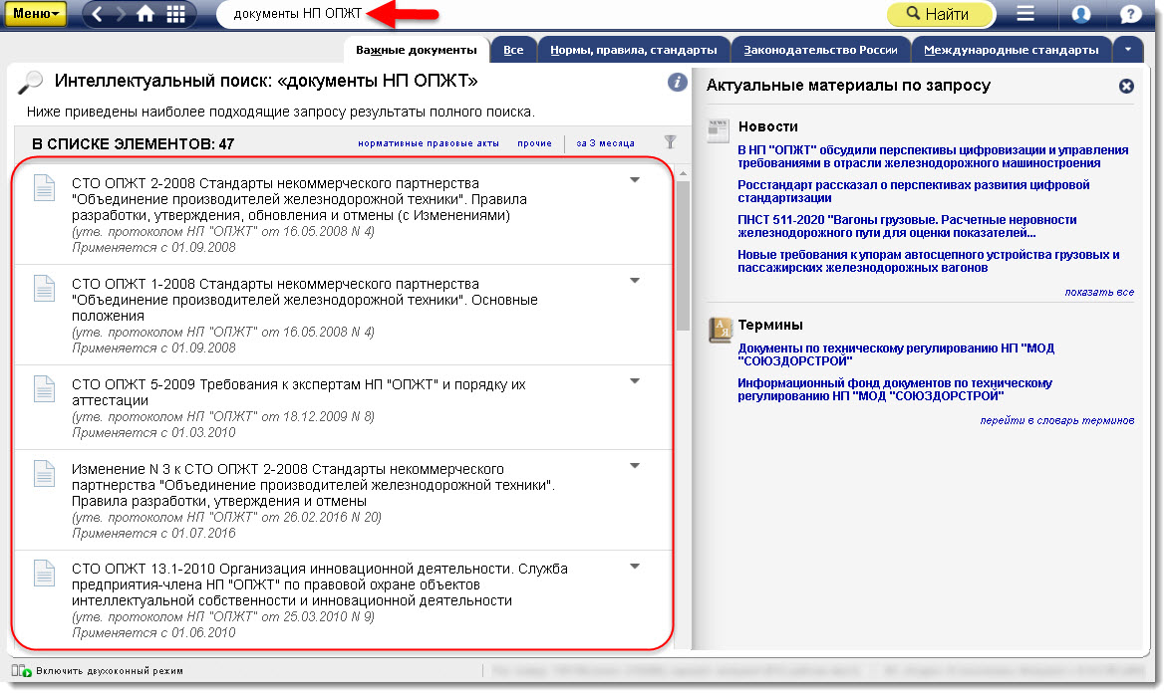Go back with the left arrow icon
Image resolution: width=1170 pixels, height=697 pixels.
(x=97, y=13)
